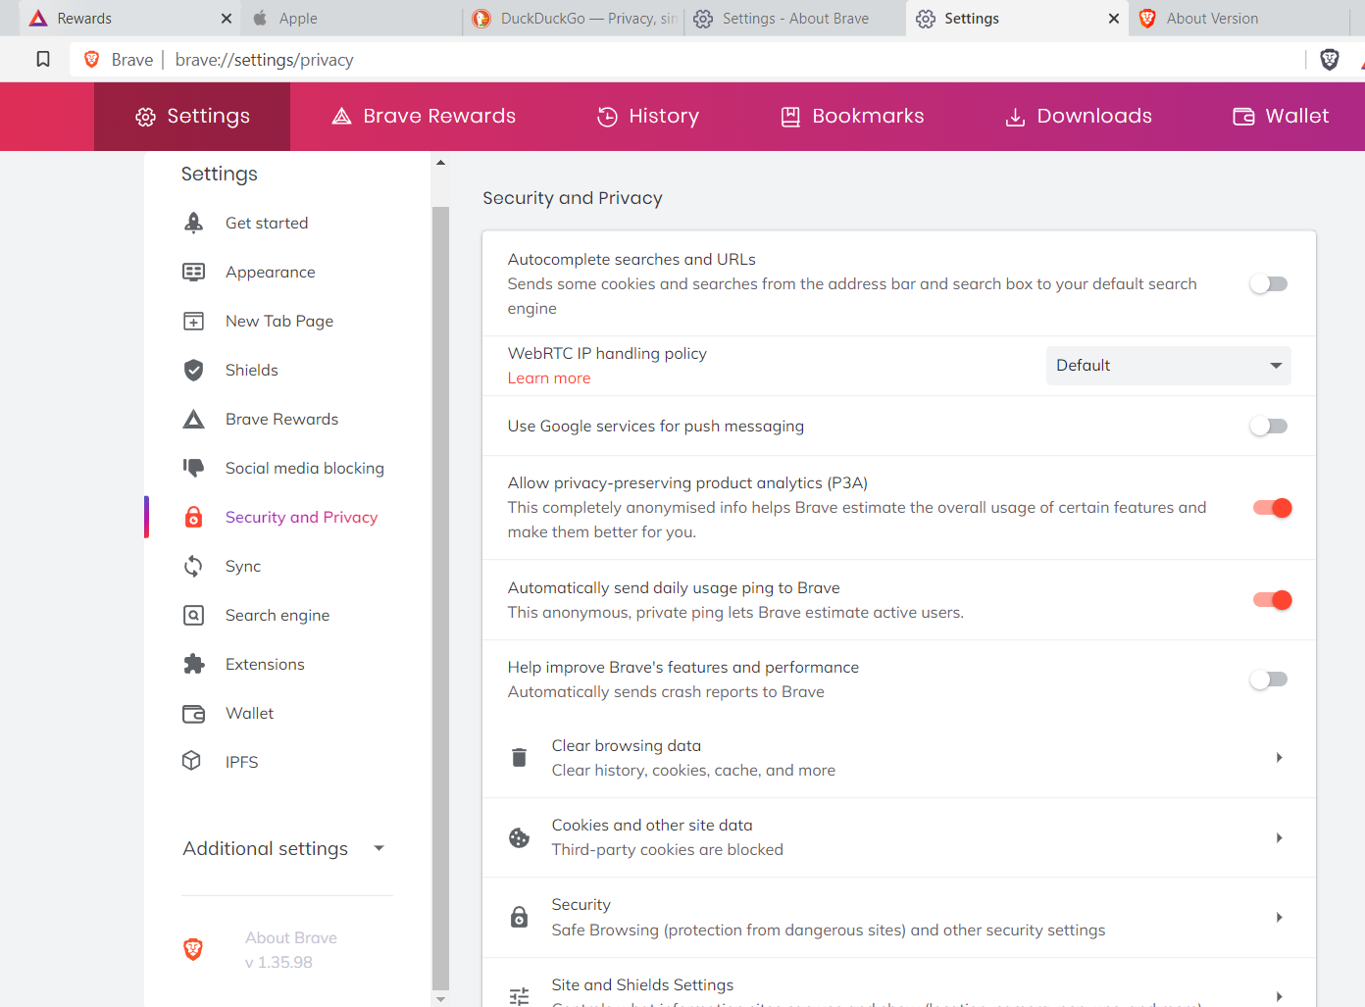The height and width of the screenshot is (1007, 1365).
Task: Select the Shields sidebar icon
Action: click(x=193, y=370)
